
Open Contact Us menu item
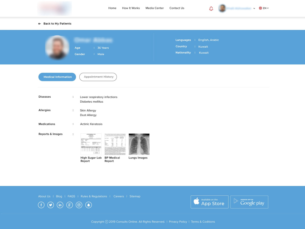tap(177, 8)
